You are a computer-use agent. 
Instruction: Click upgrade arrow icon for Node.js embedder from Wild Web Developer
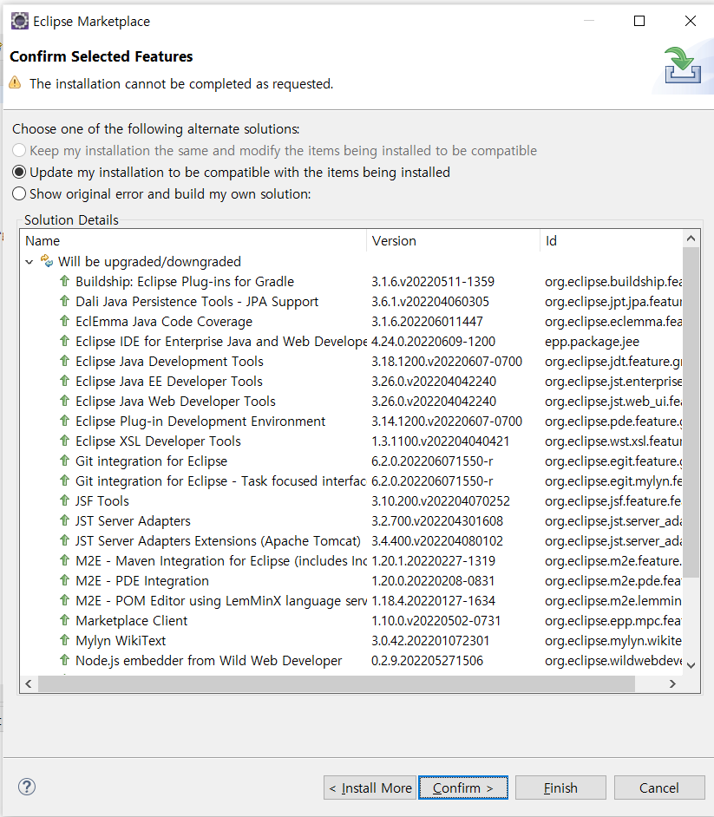coord(64,660)
